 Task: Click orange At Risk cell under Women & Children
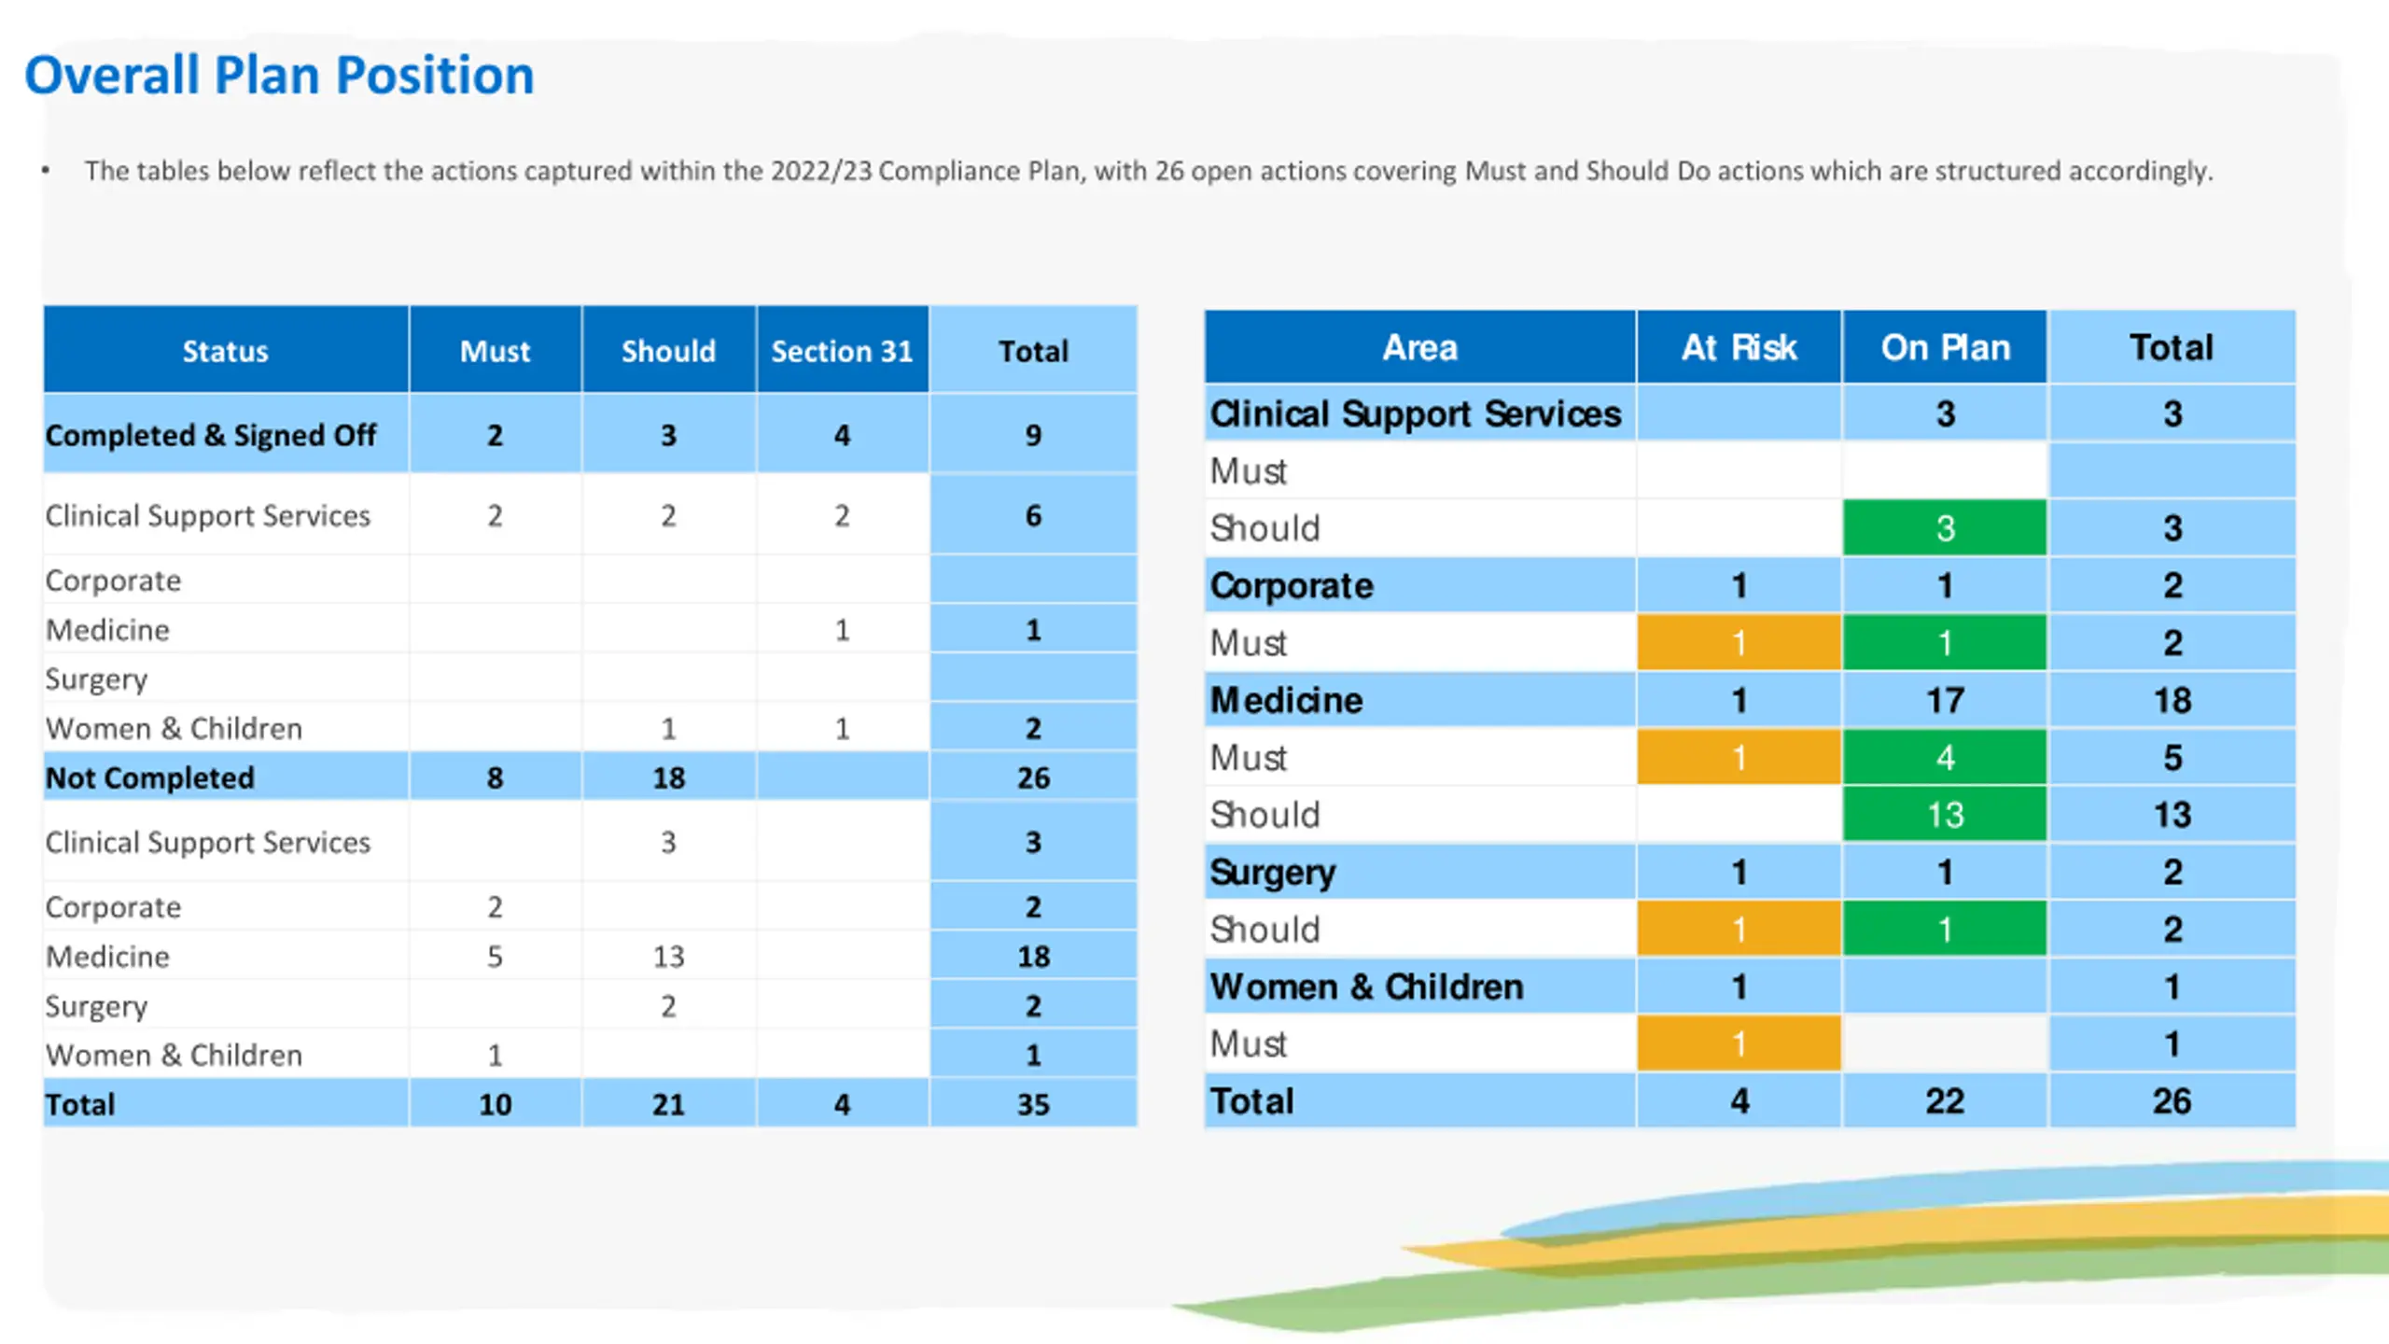pos(1739,1043)
